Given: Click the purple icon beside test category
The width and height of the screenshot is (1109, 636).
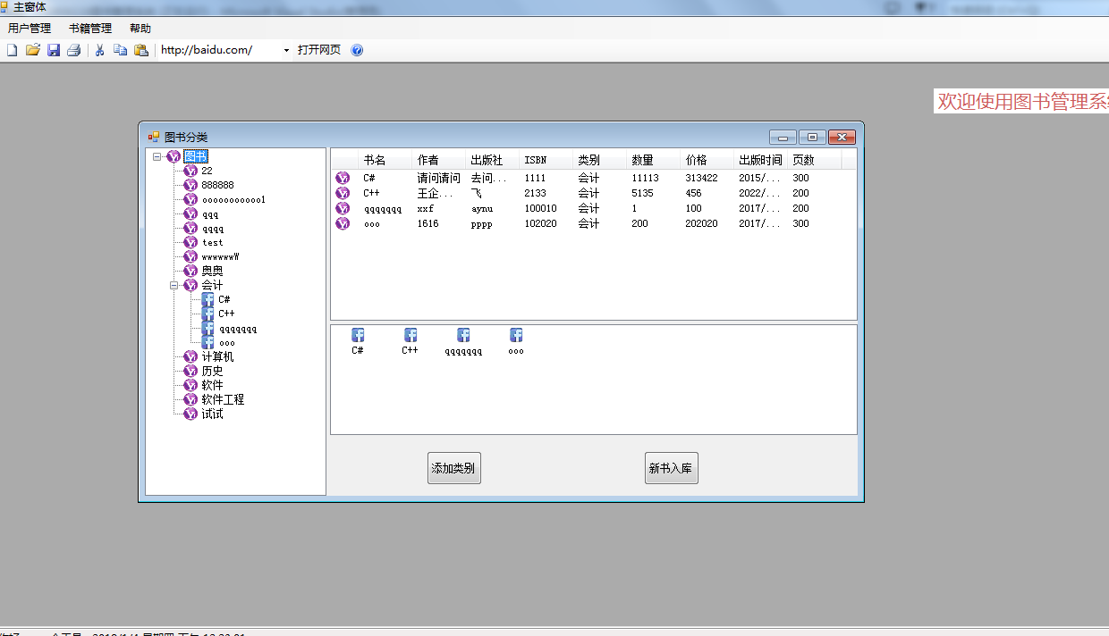Looking at the screenshot, I should [190, 242].
